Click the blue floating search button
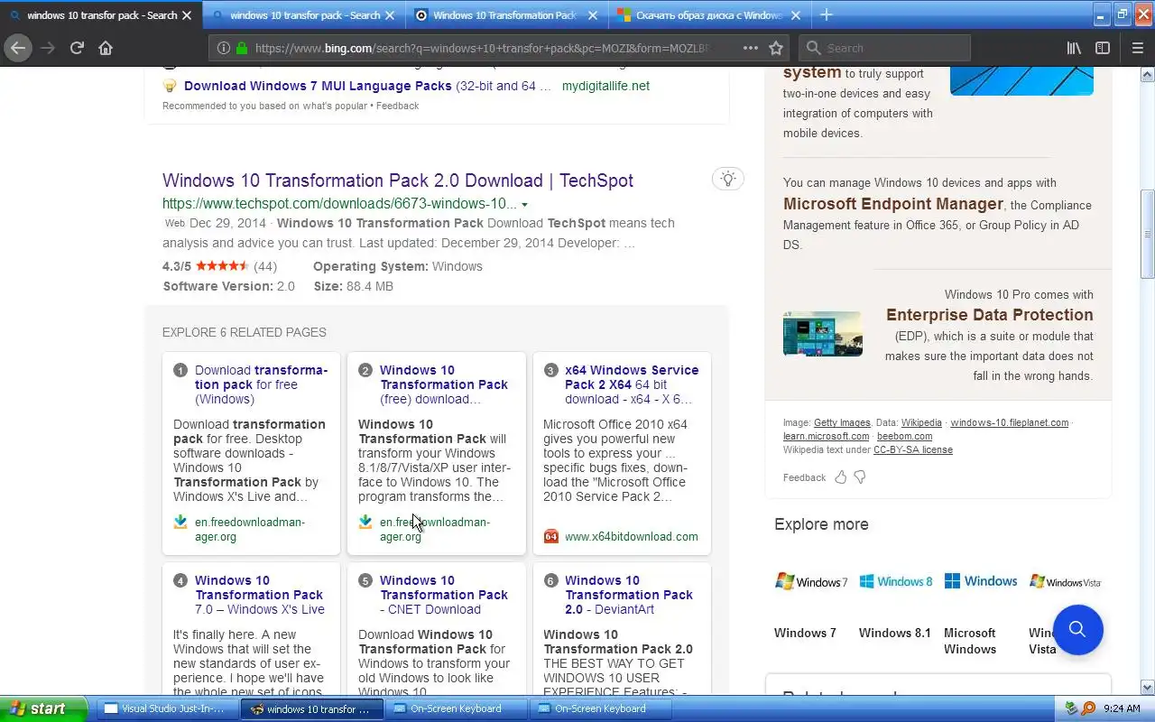The width and height of the screenshot is (1155, 722). tap(1077, 629)
